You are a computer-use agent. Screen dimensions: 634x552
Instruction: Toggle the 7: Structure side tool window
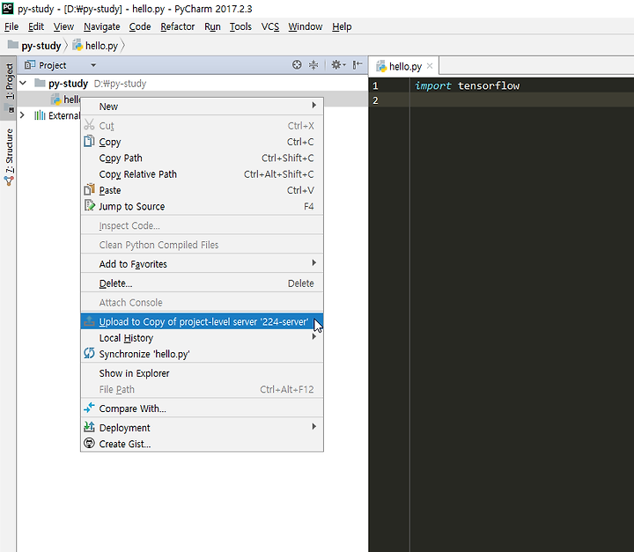(x=9, y=157)
